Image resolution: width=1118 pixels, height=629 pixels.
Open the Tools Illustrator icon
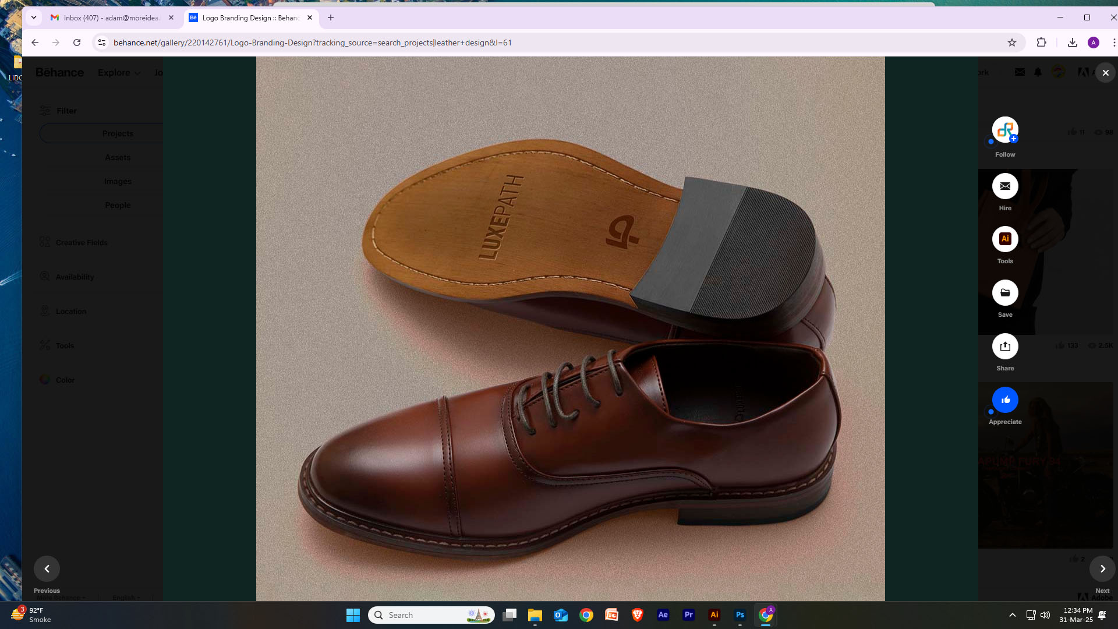click(x=1005, y=239)
